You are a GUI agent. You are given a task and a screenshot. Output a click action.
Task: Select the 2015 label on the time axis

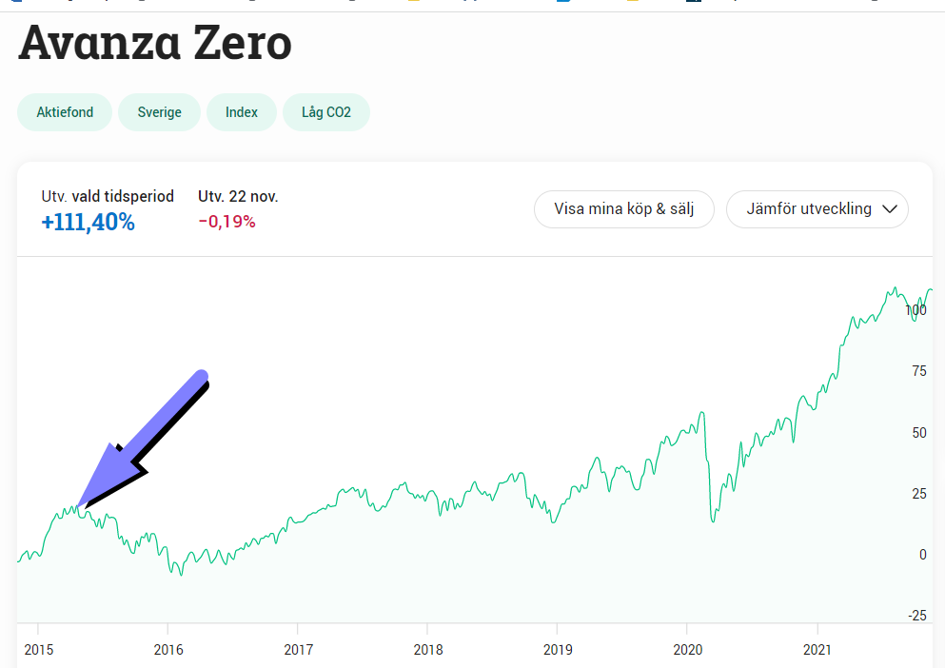point(39,650)
